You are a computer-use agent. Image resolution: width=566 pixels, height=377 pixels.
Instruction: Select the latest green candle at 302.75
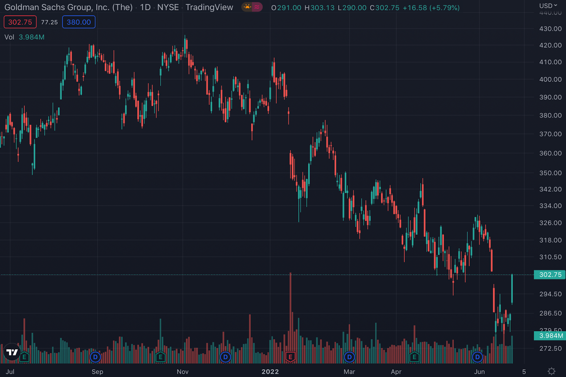(512, 289)
